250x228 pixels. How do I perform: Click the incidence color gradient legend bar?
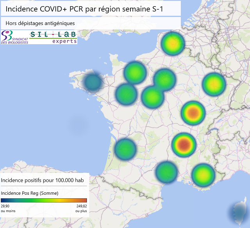point(44,200)
